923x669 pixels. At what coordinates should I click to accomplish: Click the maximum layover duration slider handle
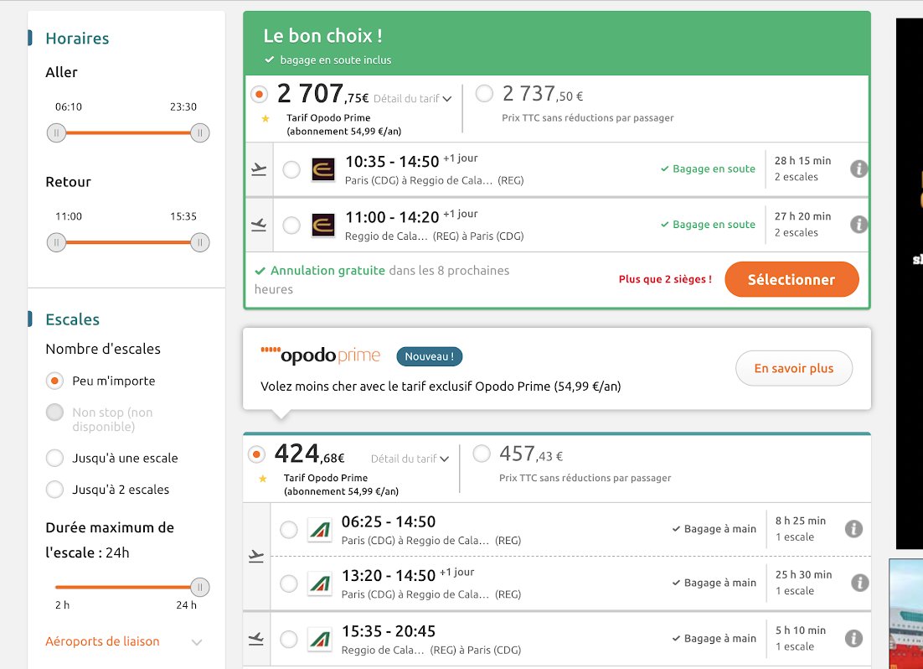click(199, 587)
